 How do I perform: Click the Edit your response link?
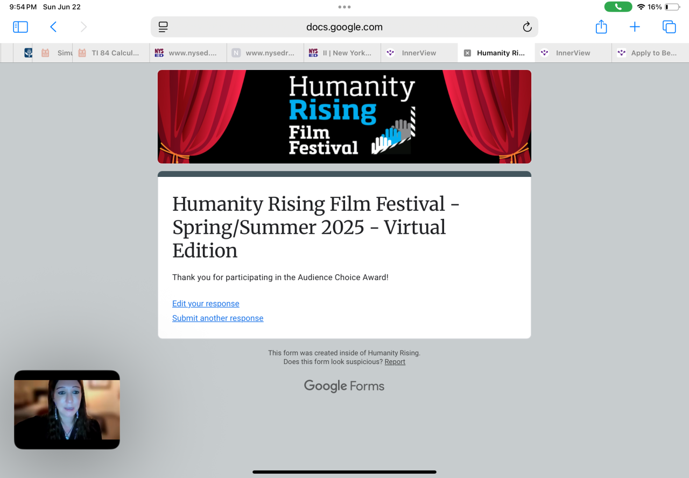tap(206, 304)
